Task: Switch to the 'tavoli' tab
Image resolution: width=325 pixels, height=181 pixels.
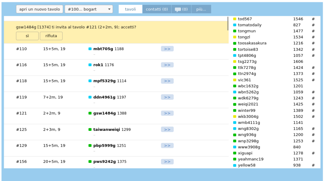Action: coord(130,9)
